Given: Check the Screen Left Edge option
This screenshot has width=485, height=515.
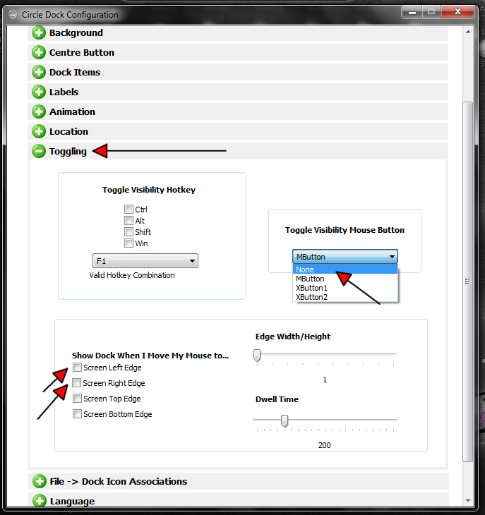Looking at the screenshot, I should 77,367.
